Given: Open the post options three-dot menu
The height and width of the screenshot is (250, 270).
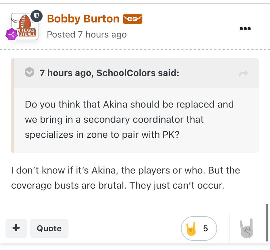Looking at the screenshot, I should coord(245,29).
